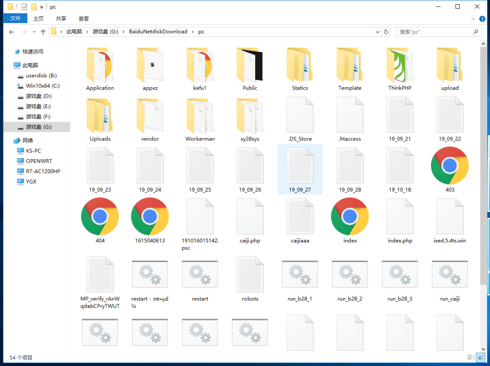
Task: Open the Application folder
Action: (x=100, y=69)
